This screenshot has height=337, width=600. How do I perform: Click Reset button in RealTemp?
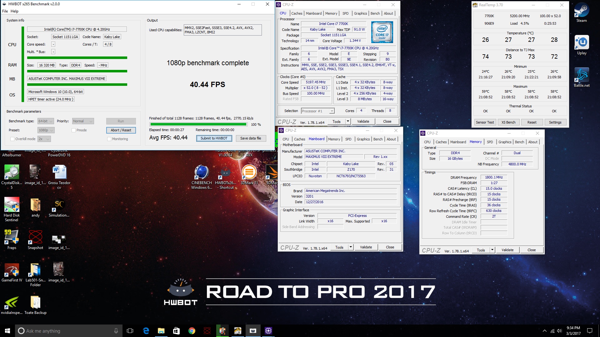tap(532, 122)
